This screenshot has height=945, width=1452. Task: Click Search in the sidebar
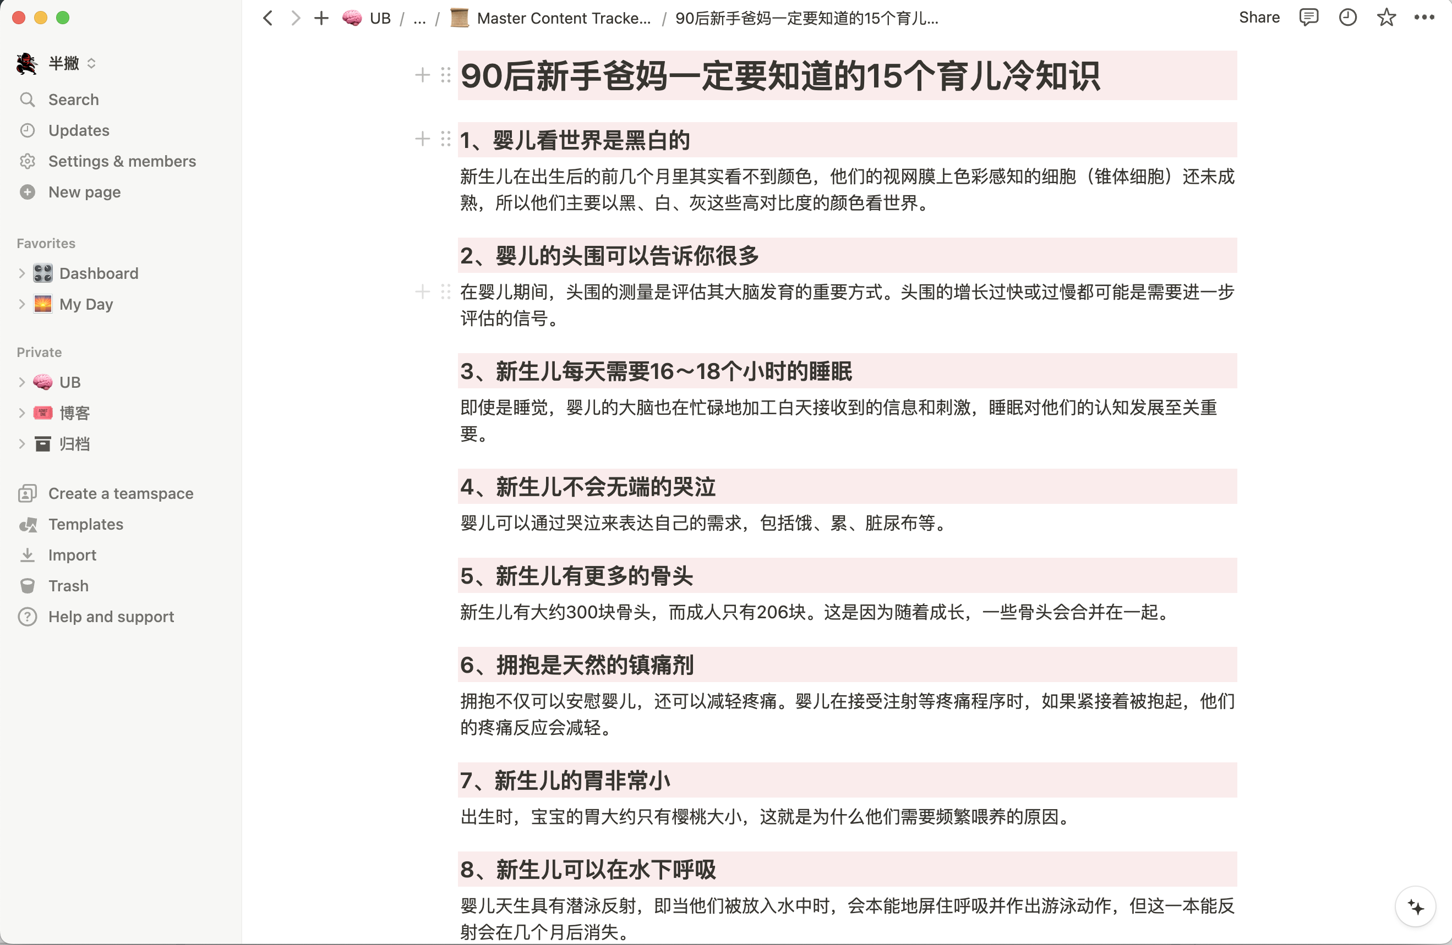click(73, 100)
